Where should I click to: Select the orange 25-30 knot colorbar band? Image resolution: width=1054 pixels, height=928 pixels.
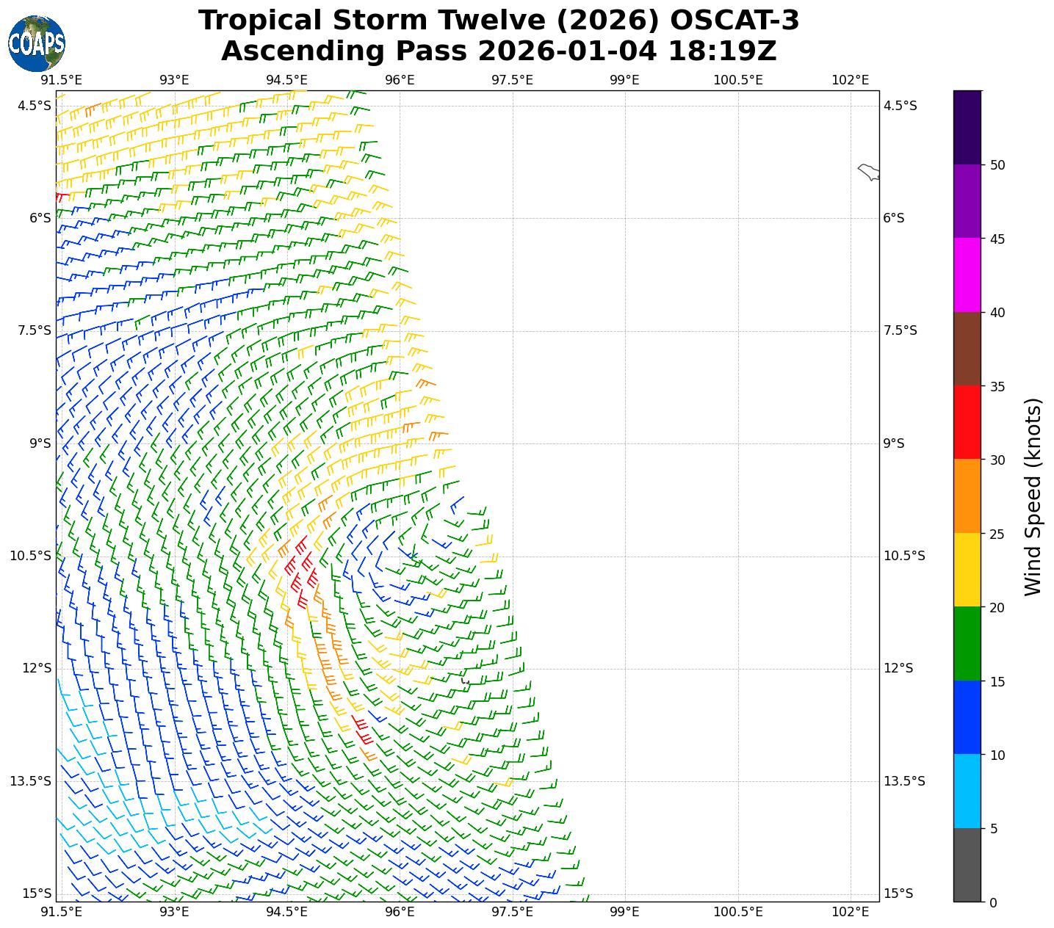click(967, 496)
